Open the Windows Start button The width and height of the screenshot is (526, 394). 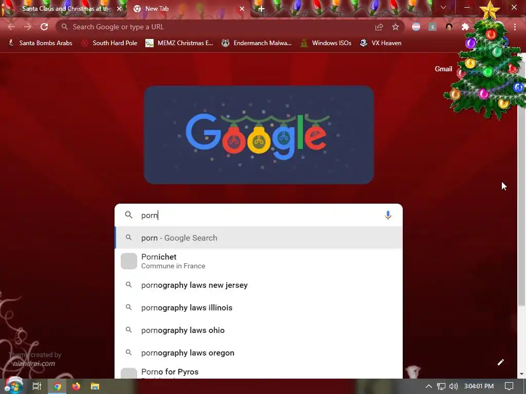13,386
